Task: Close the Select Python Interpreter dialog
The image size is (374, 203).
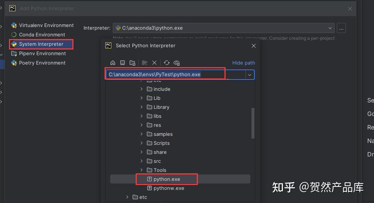Action: (x=254, y=46)
